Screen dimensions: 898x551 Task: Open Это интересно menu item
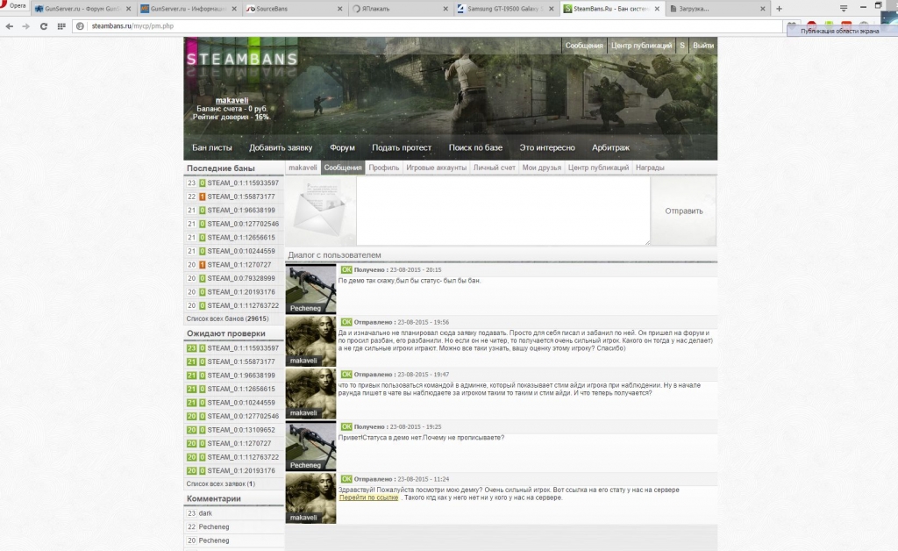[547, 147]
